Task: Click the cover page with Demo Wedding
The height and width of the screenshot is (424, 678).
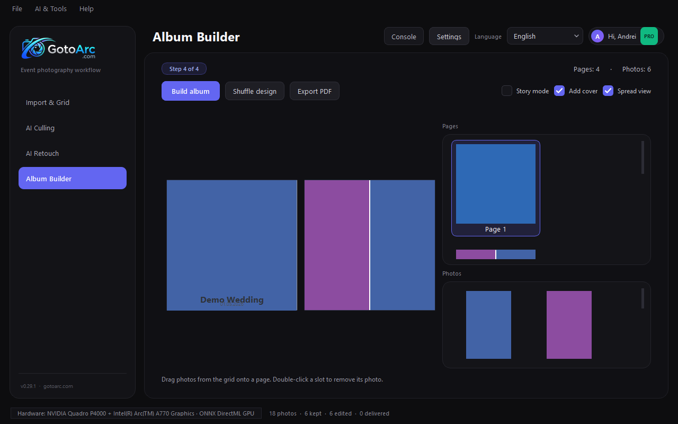Action: [x=232, y=245]
